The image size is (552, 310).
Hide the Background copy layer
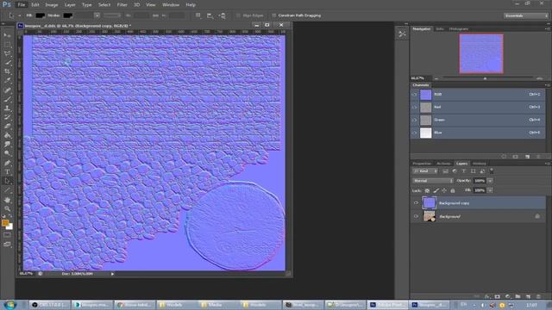(416, 203)
